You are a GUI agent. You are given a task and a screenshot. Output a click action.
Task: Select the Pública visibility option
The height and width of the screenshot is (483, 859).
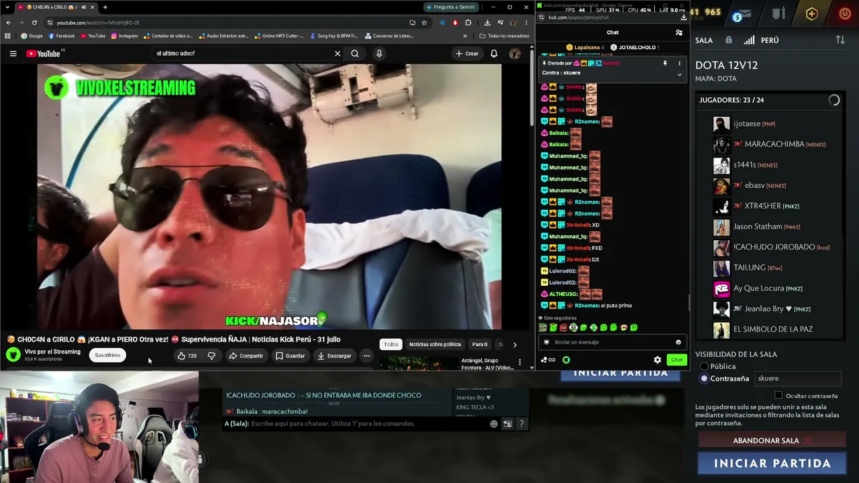click(704, 366)
